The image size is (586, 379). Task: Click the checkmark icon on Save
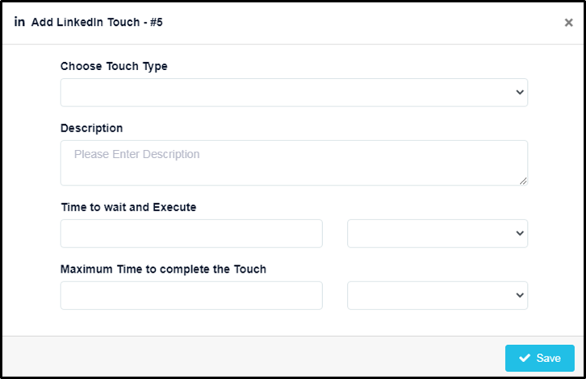coord(525,358)
